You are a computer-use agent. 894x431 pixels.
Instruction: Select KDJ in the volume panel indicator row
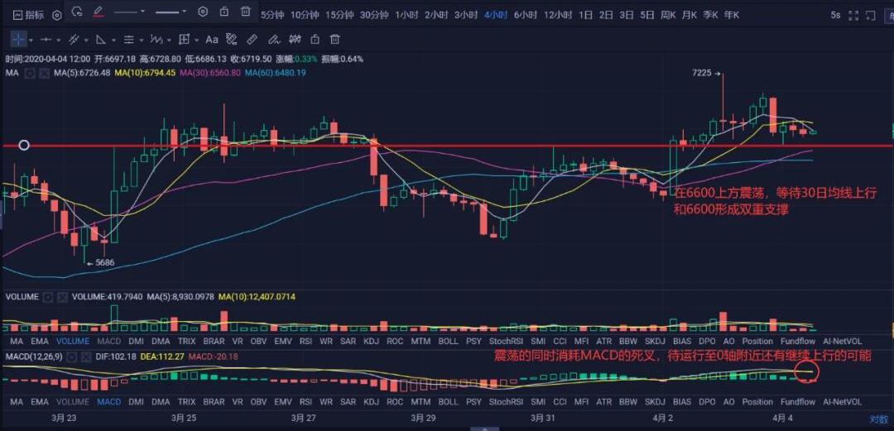[370, 341]
